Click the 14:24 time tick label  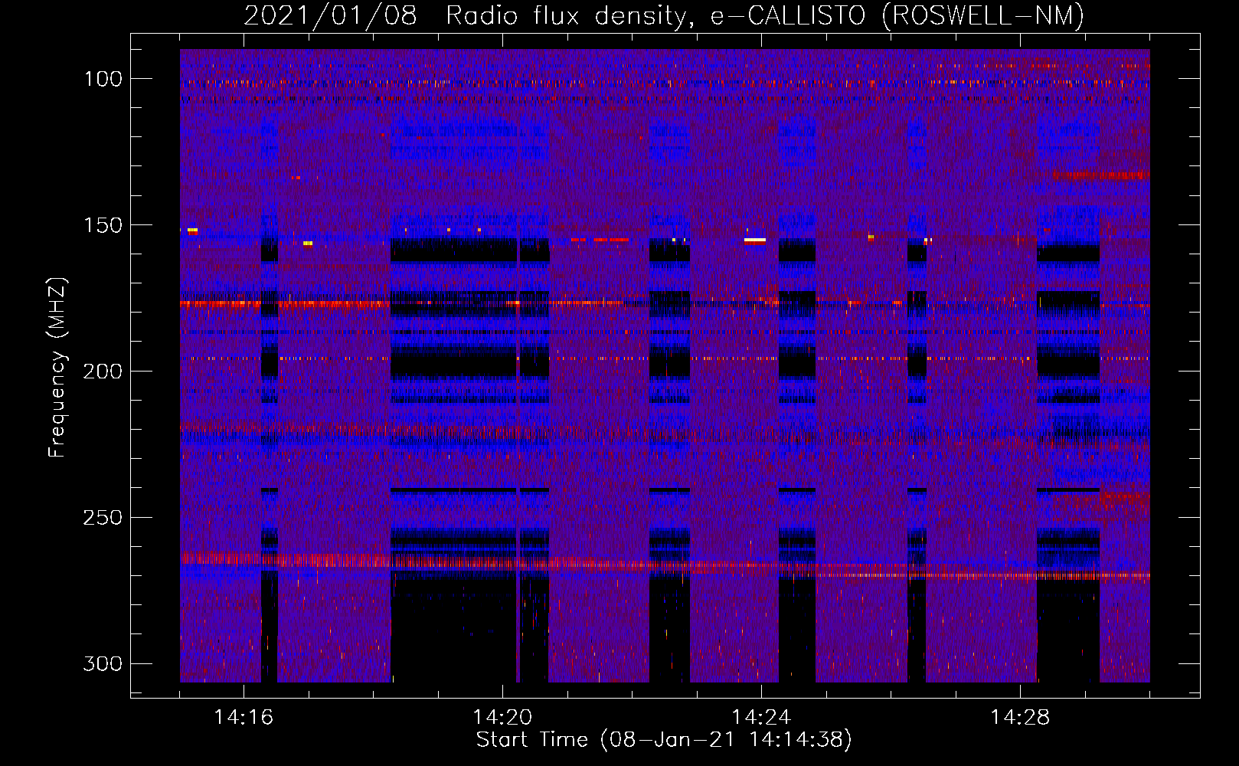[761, 718]
